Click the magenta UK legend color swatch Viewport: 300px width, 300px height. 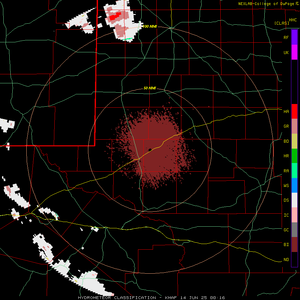click(294, 52)
